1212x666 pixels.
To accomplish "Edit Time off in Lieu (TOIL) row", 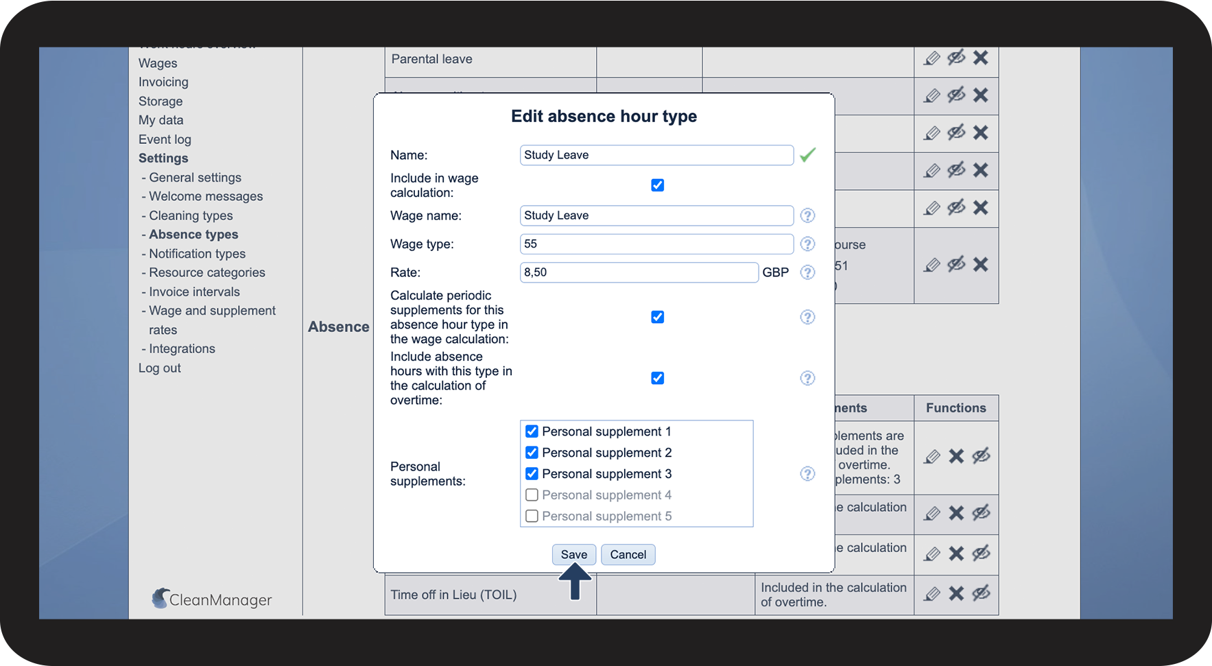I will pos(931,594).
